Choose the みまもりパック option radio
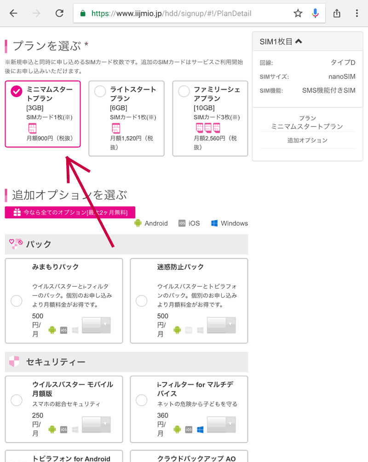 pos(17,301)
